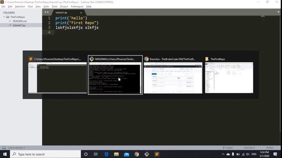This screenshot has height=158, width=282.
Task: Open Git Bash from taskbar
Action: coord(147,154)
